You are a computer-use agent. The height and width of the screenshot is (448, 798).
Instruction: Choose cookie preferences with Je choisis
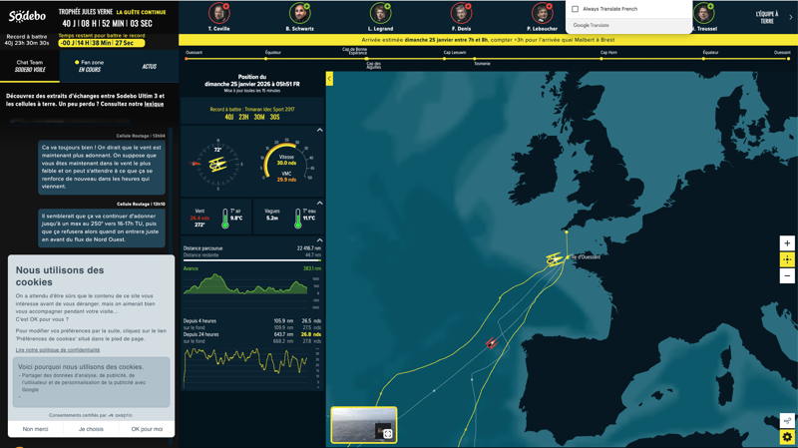tap(91, 429)
